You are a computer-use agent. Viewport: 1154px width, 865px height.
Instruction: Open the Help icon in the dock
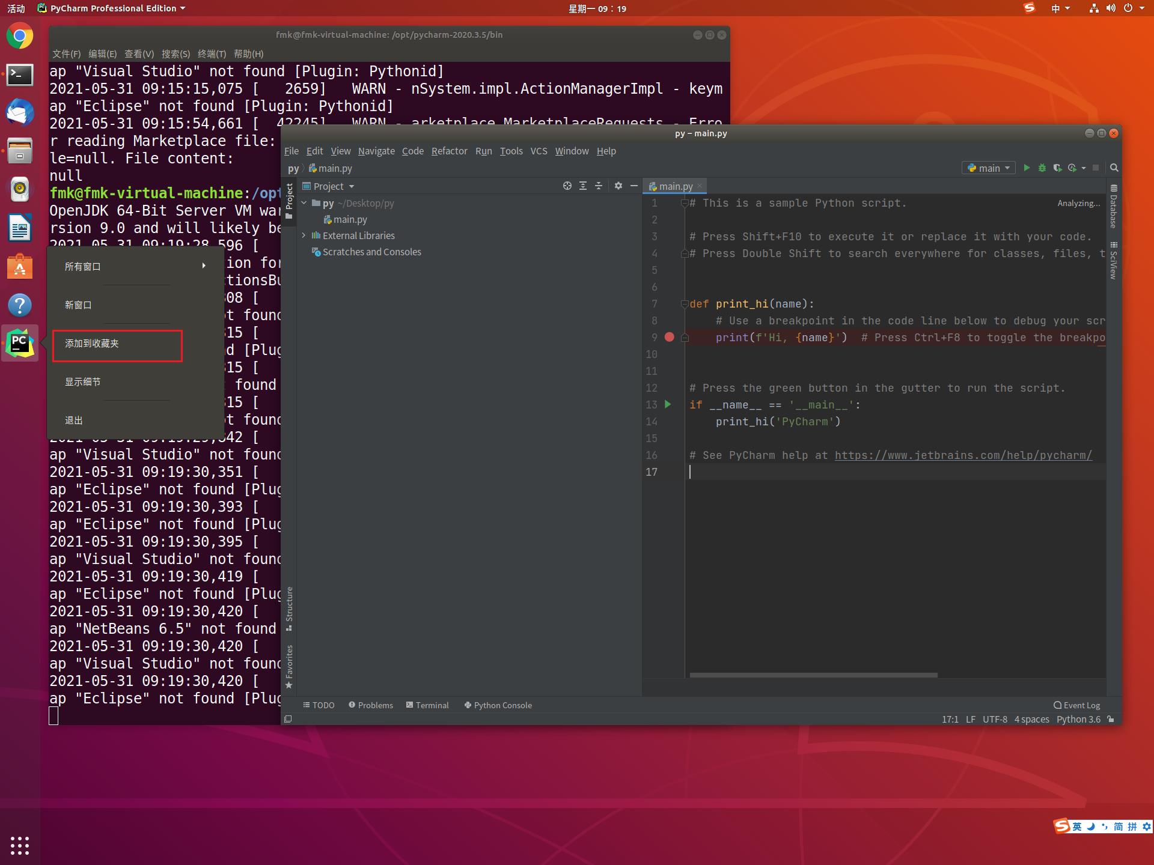[x=20, y=305]
